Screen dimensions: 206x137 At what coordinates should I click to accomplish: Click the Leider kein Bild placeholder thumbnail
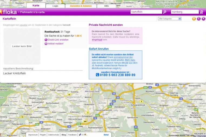(22, 46)
